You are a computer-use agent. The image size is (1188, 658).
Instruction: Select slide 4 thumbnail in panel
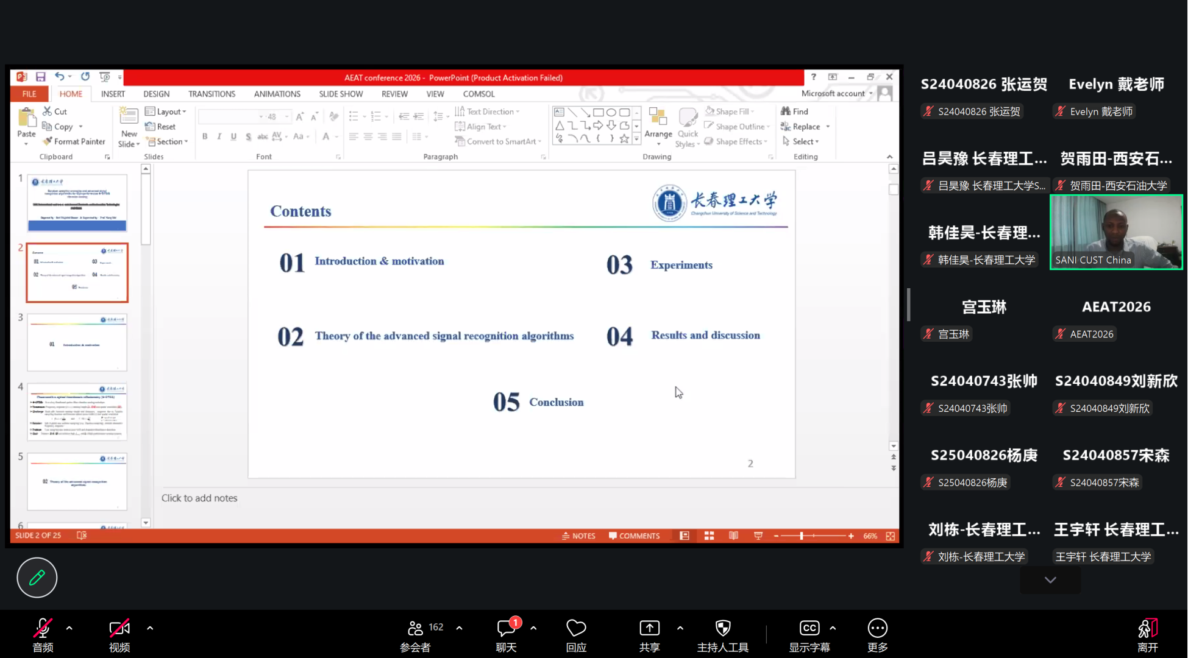tap(77, 412)
